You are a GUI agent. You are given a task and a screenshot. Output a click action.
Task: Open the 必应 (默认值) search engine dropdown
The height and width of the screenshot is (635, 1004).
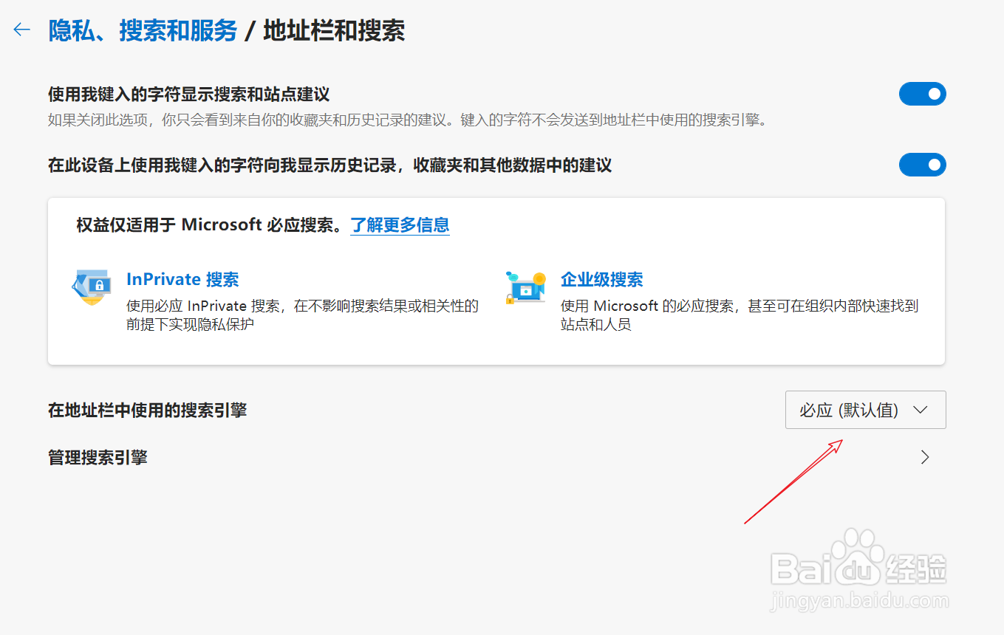coord(865,410)
